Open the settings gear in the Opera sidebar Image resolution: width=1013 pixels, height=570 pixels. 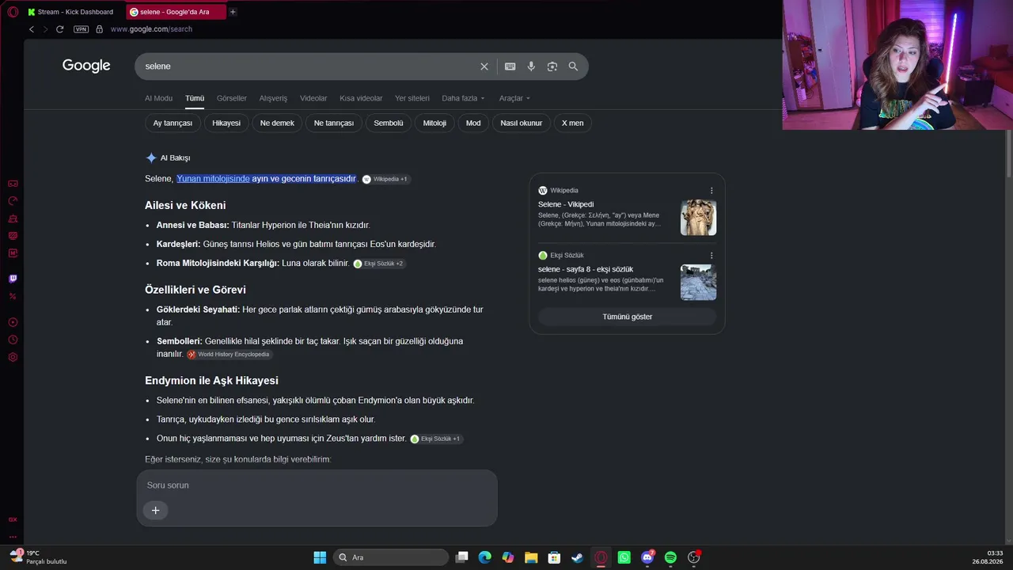(13, 357)
